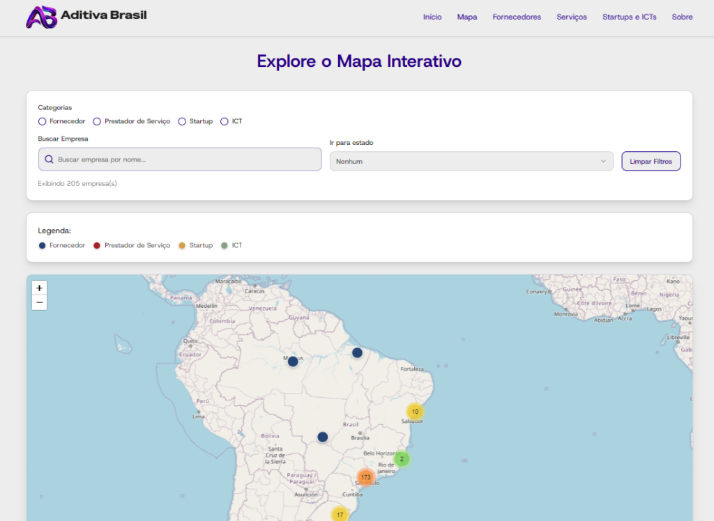Click the Limpar Filtros button

(x=651, y=160)
